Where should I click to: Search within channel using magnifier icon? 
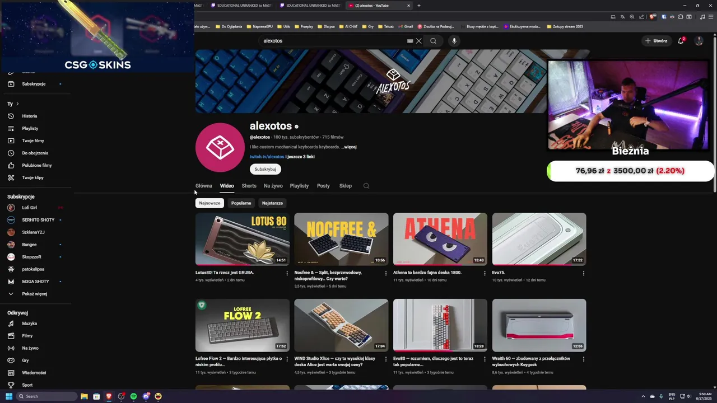point(366,186)
